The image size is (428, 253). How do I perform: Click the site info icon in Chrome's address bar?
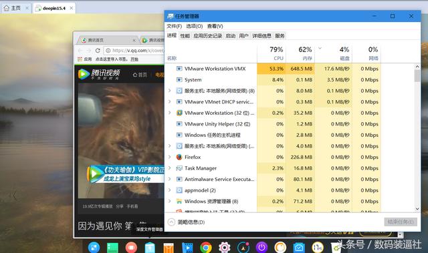(108, 50)
